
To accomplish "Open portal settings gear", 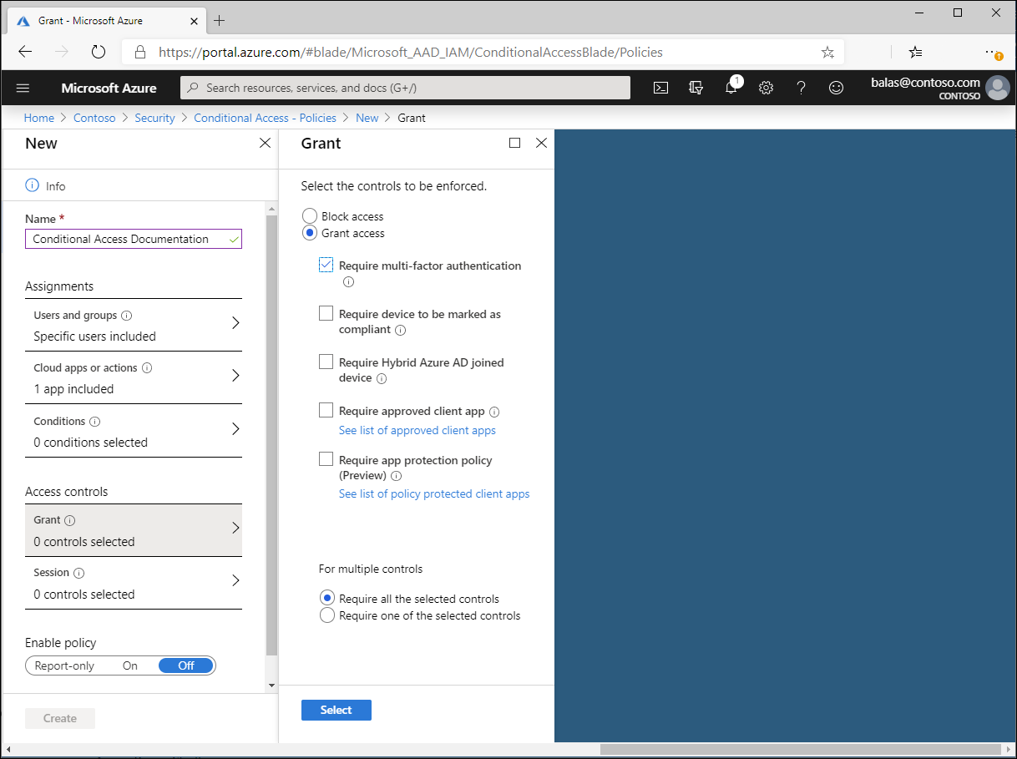I will pos(766,88).
